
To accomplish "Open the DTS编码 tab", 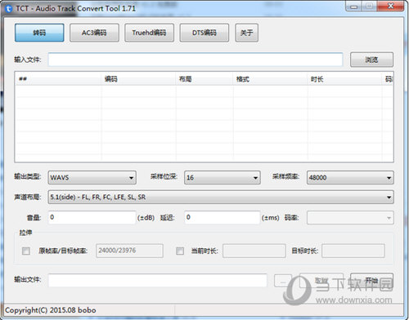I will point(204,33).
